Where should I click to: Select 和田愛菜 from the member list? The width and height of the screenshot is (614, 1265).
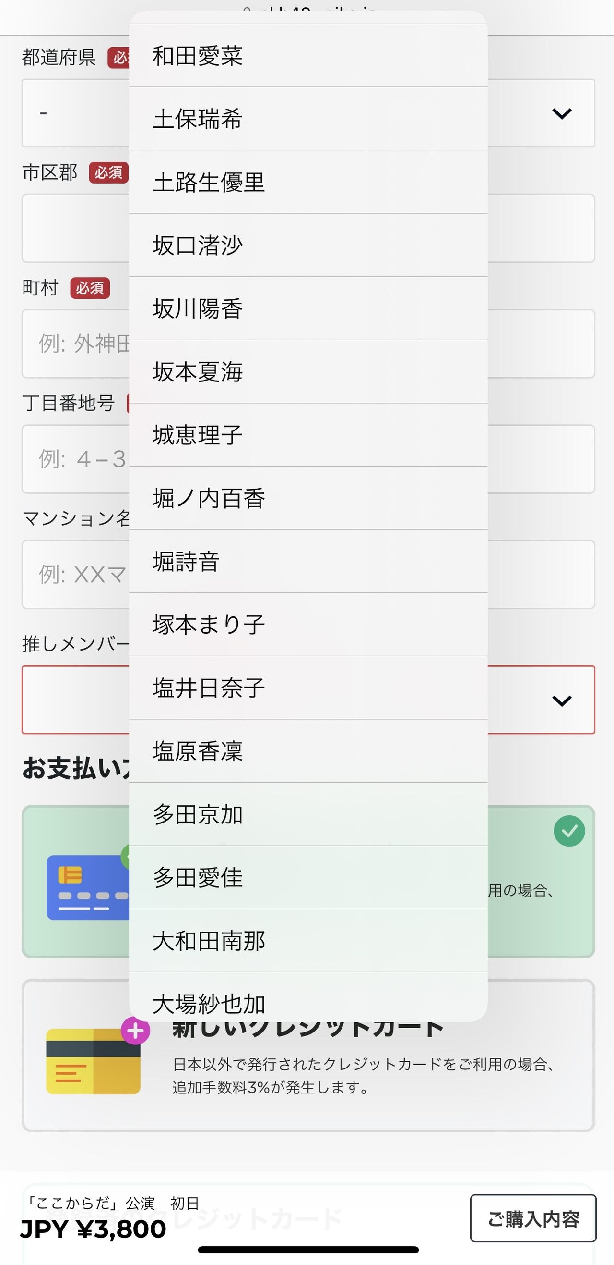tap(308, 56)
